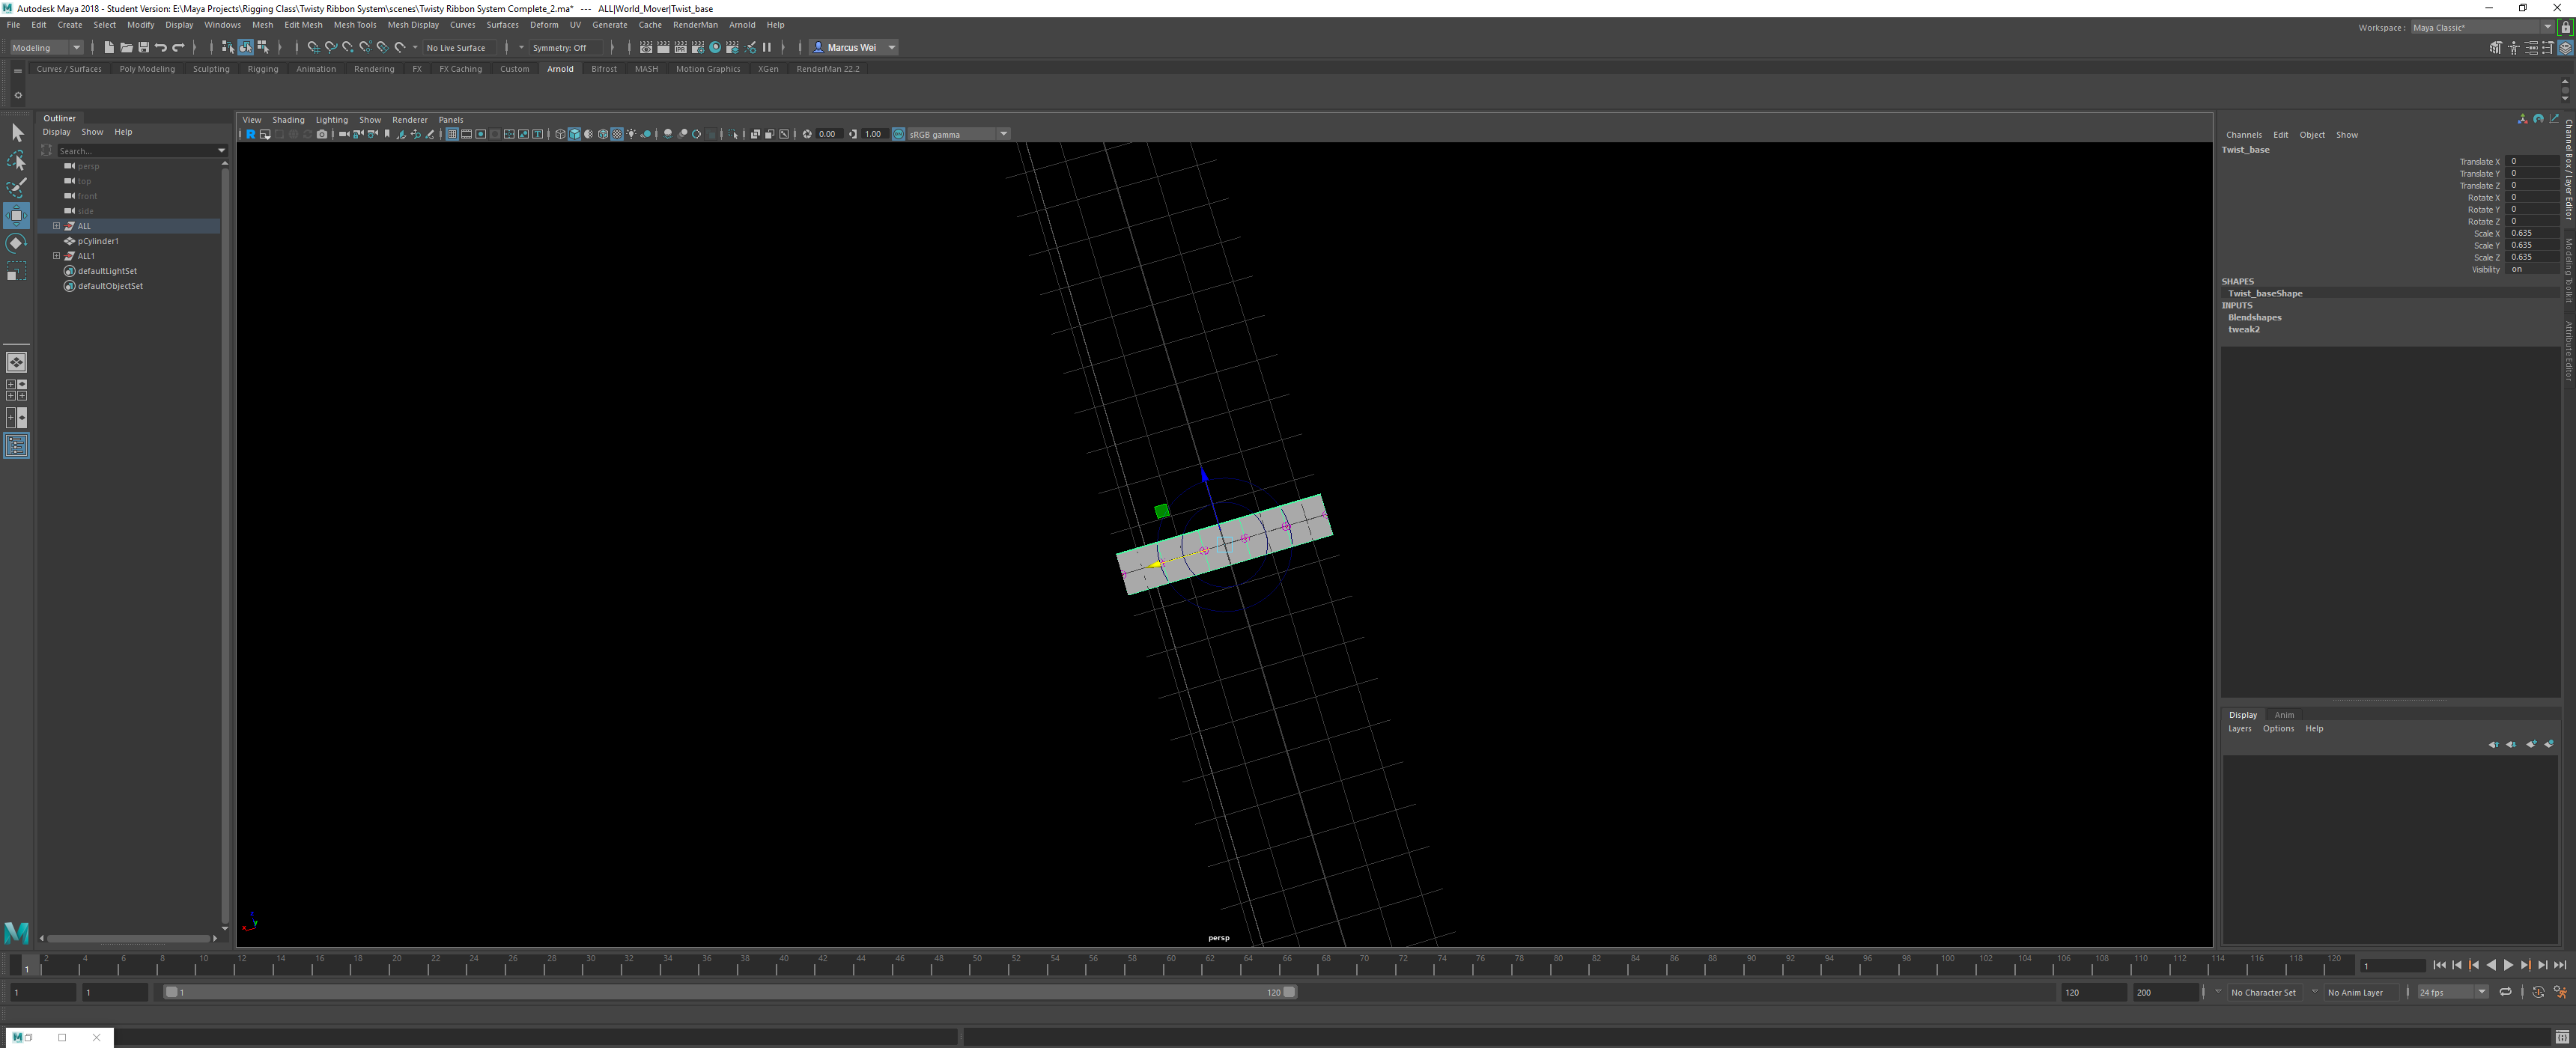The image size is (2576, 1048).
Task: Select pCylinder1 in the Outliner
Action: pyautogui.click(x=98, y=240)
